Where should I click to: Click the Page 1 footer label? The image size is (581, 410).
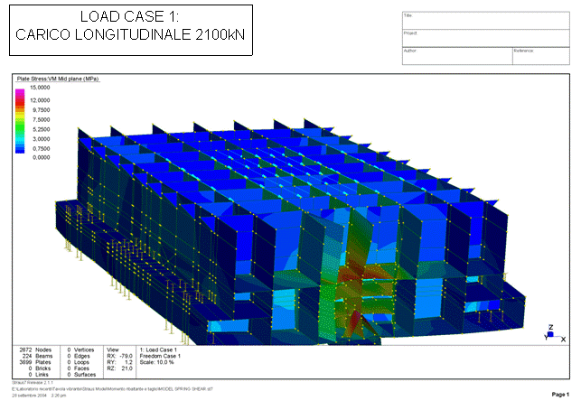coord(559,396)
